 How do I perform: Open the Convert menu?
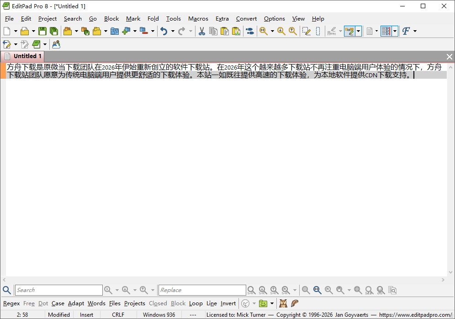pos(246,19)
